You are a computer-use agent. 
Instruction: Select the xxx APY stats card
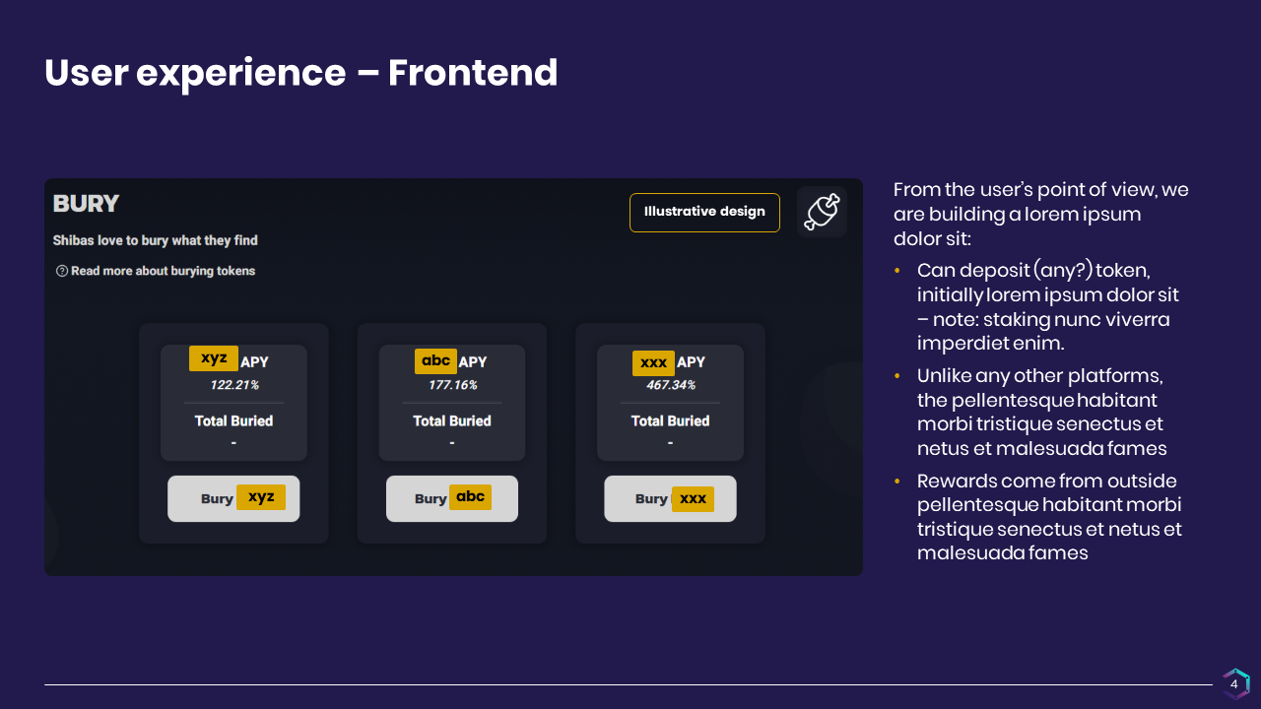coord(670,403)
